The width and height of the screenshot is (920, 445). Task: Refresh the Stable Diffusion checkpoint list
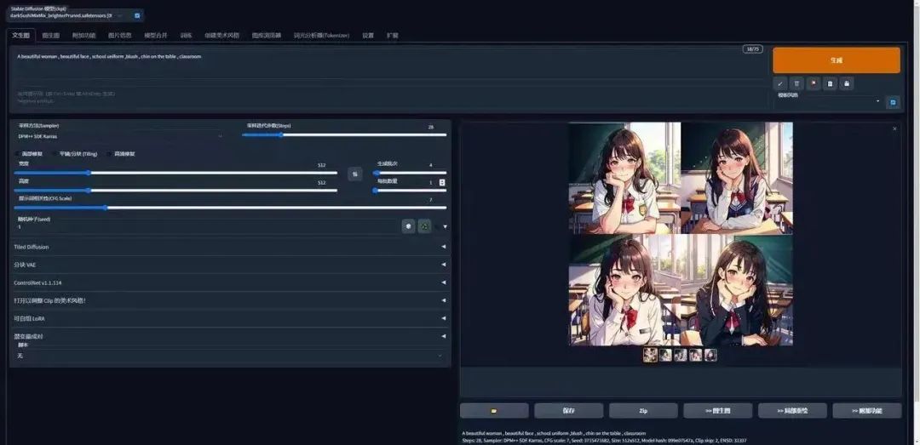(x=137, y=16)
